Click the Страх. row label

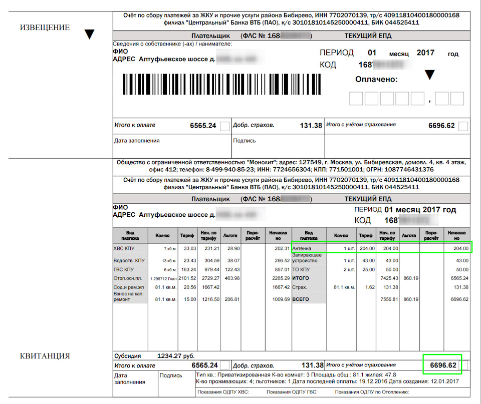[300, 287]
